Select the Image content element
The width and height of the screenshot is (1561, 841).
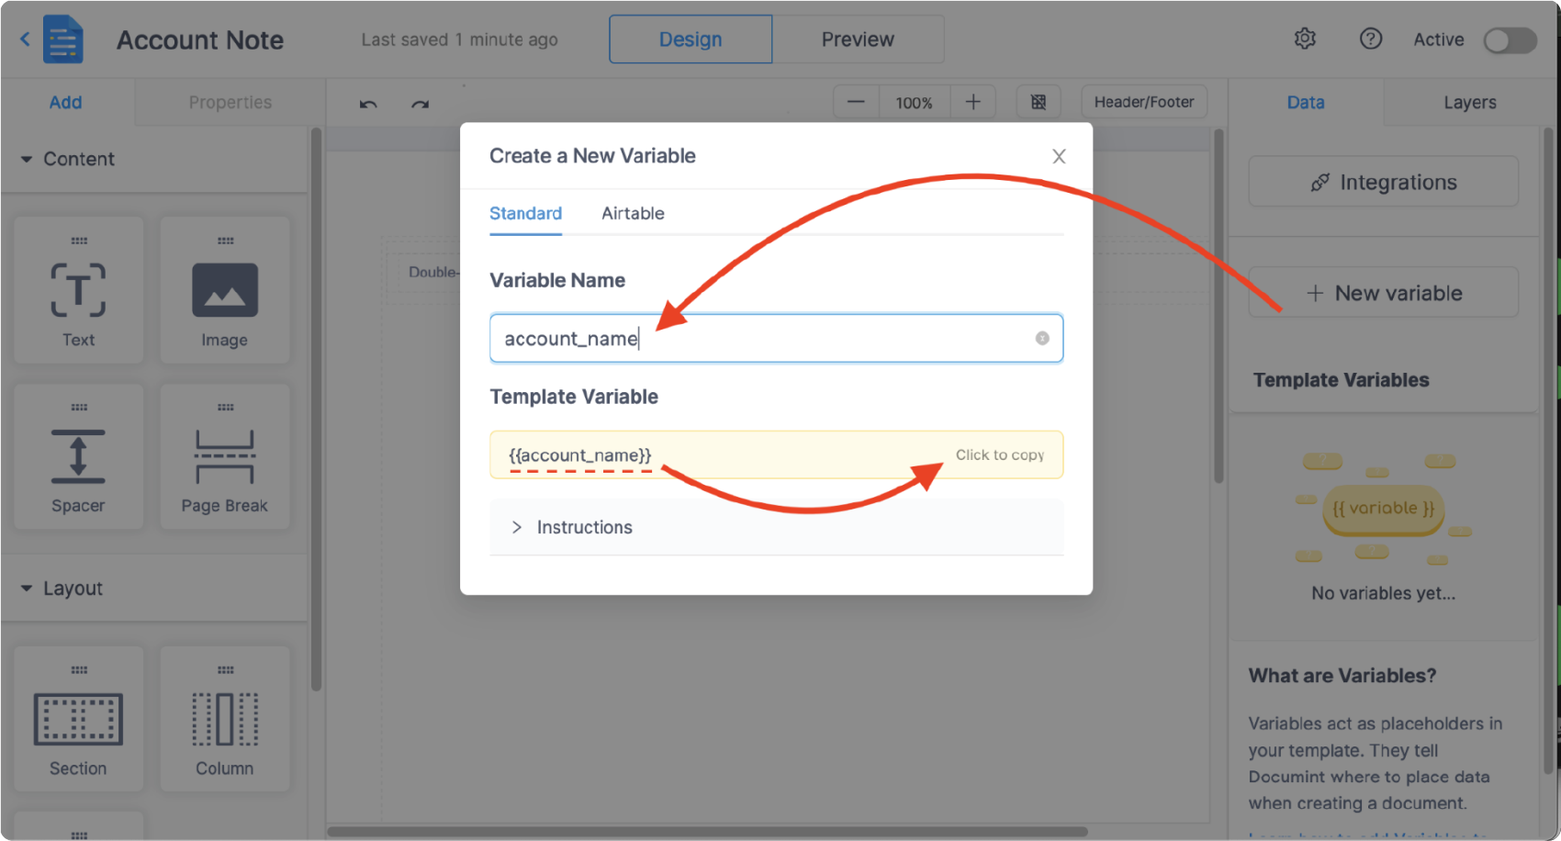tap(225, 290)
